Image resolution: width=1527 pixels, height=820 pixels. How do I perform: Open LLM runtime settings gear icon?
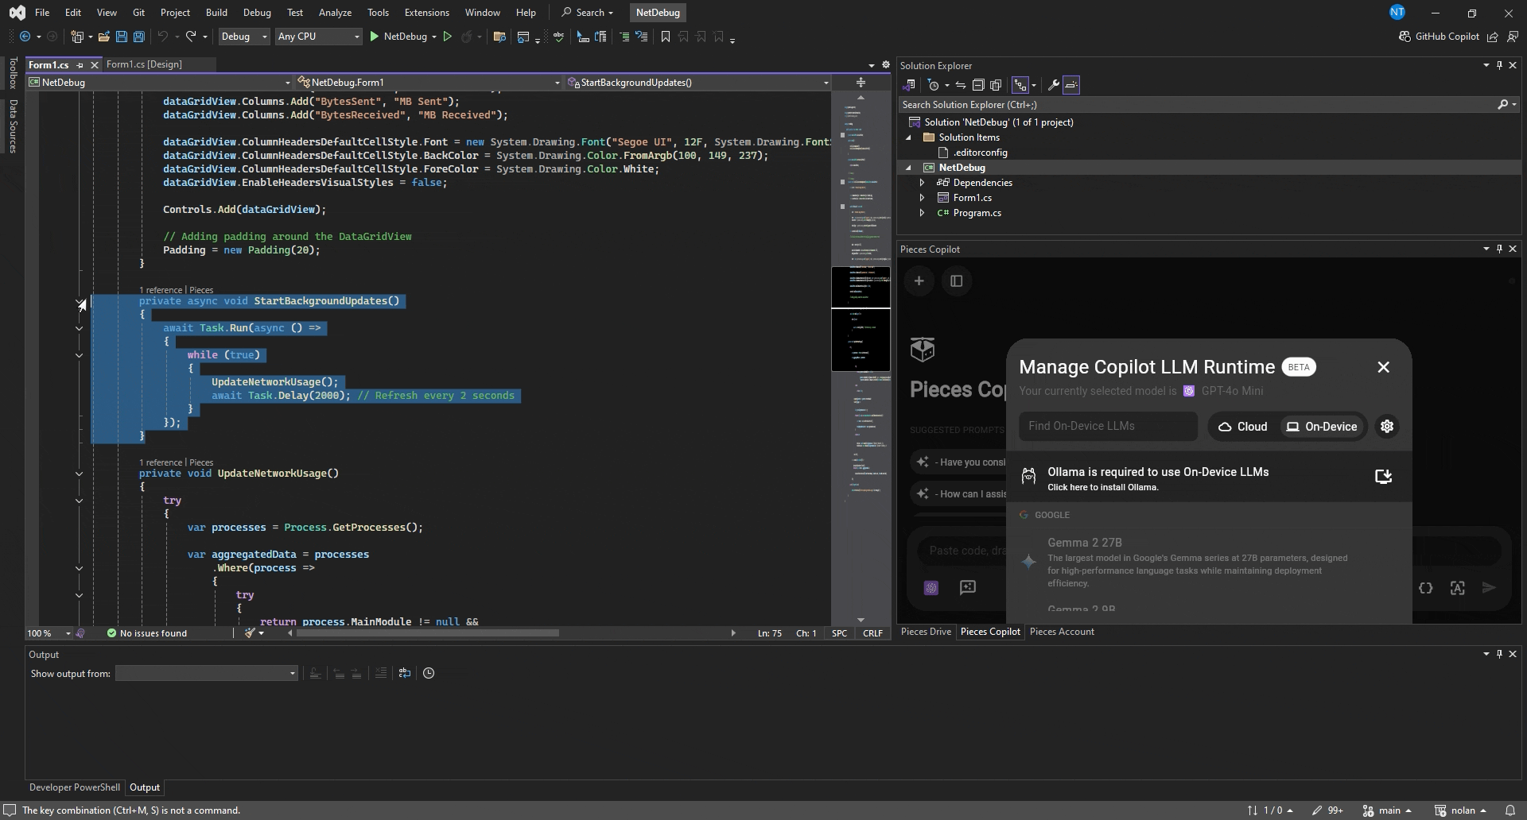pos(1387,427)
